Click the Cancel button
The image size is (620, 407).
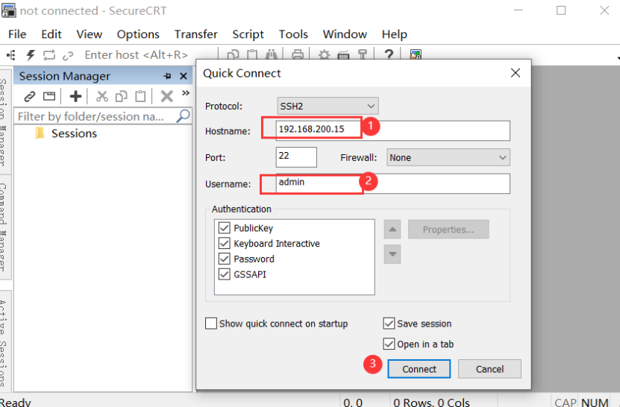pyautogui.click(x=489, y=369)
